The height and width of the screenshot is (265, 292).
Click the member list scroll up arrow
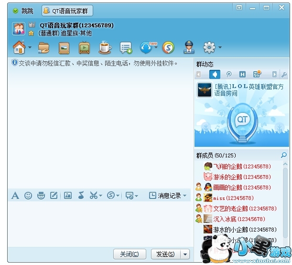pyautogui.click(x=285, y=164)
